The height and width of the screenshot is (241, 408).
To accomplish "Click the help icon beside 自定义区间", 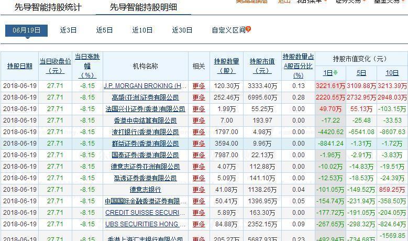I will 248,29.
